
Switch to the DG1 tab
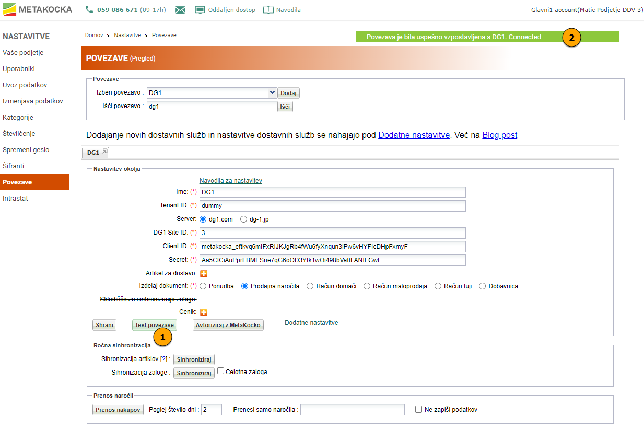(x=93, y=153)
